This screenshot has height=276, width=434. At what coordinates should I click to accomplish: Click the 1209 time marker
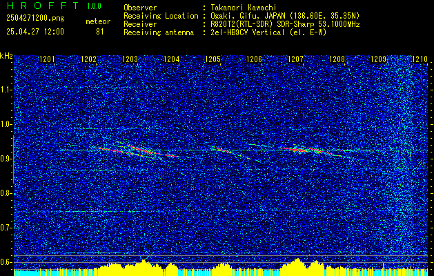tap(378, 59)
